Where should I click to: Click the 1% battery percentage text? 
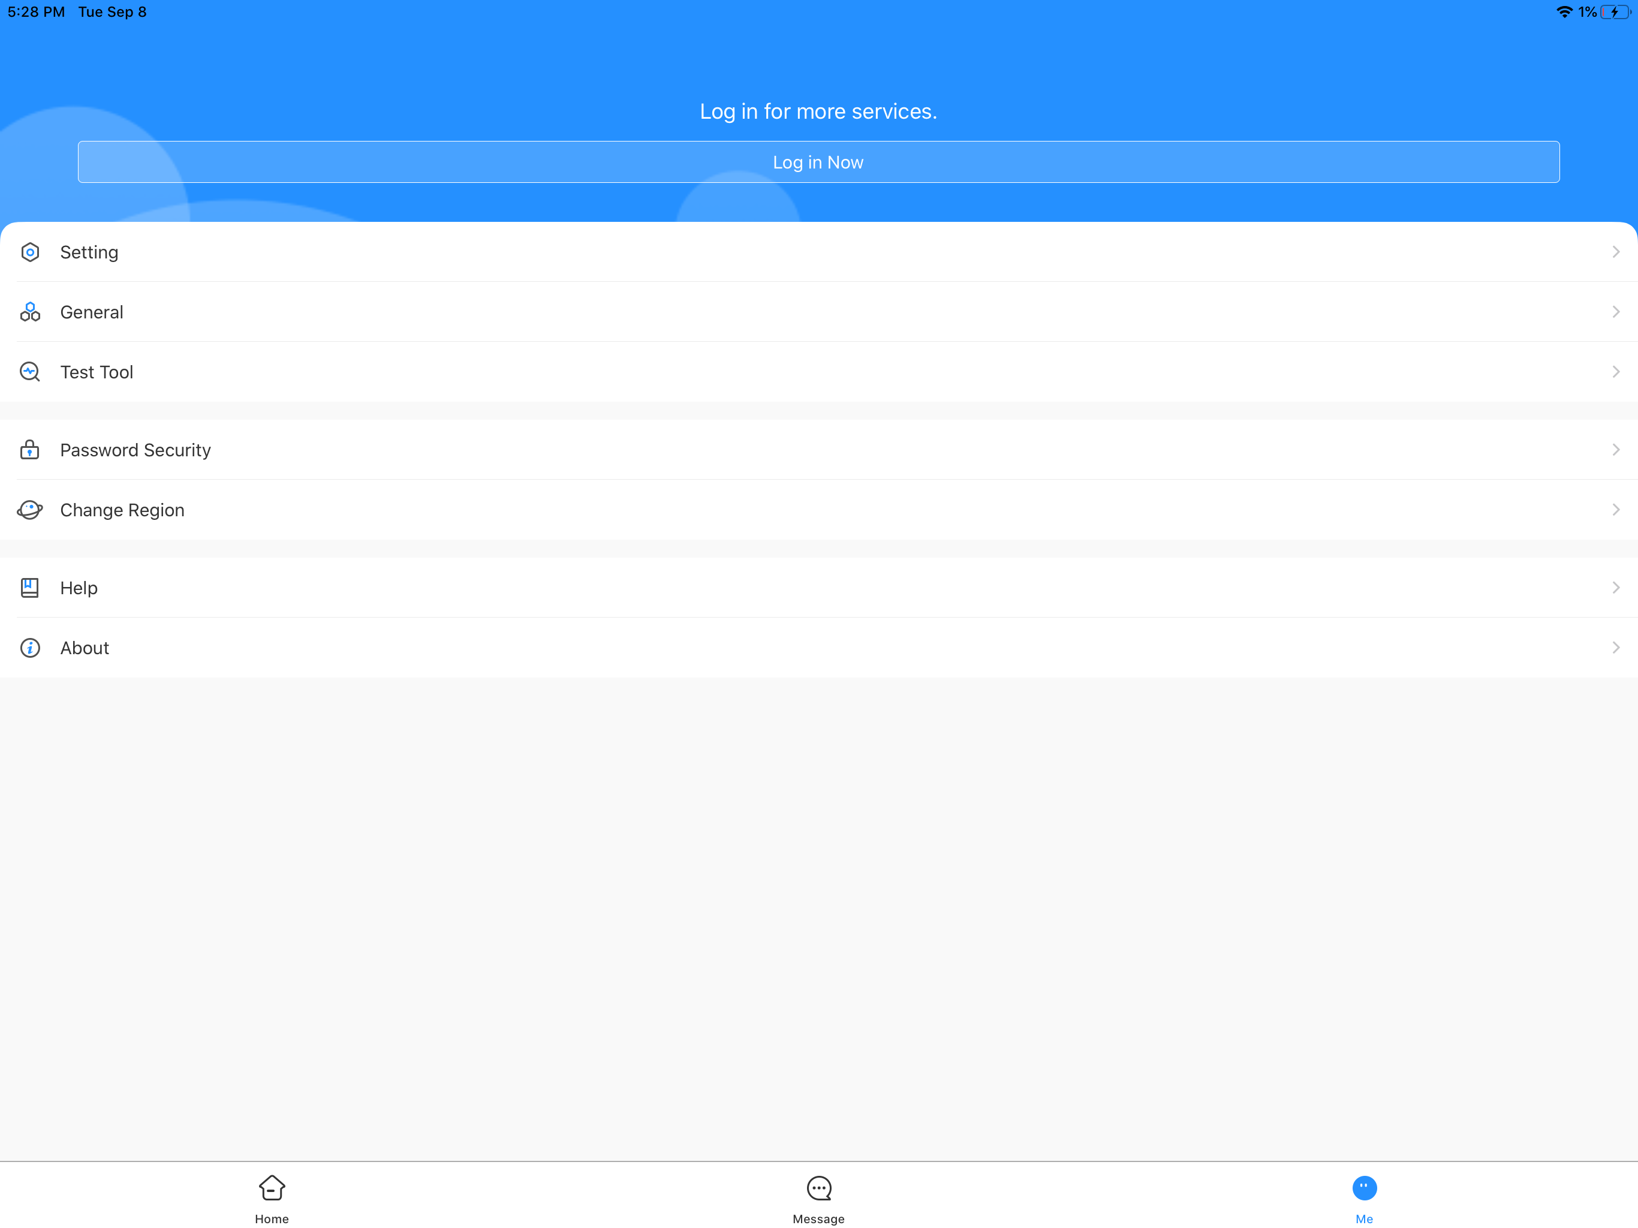1587,12
